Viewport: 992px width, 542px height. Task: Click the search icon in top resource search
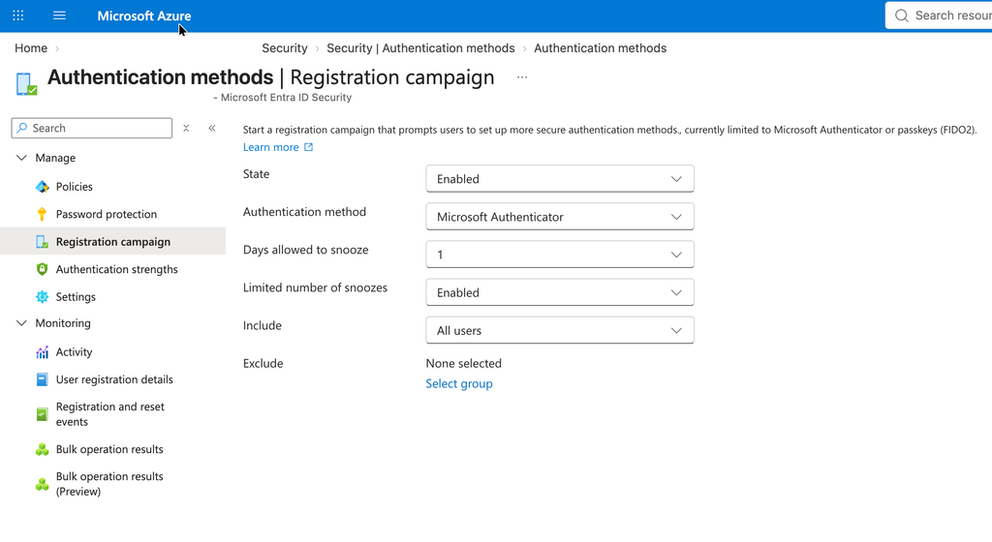902,15
